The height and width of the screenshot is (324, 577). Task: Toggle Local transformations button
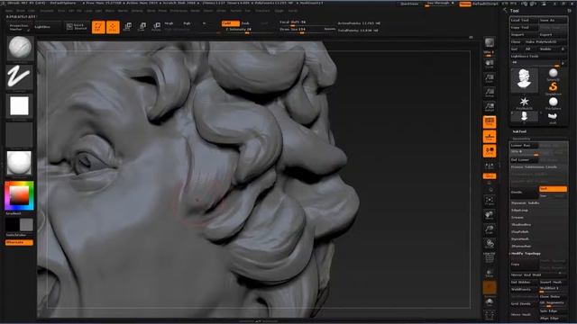click(489, 151)
